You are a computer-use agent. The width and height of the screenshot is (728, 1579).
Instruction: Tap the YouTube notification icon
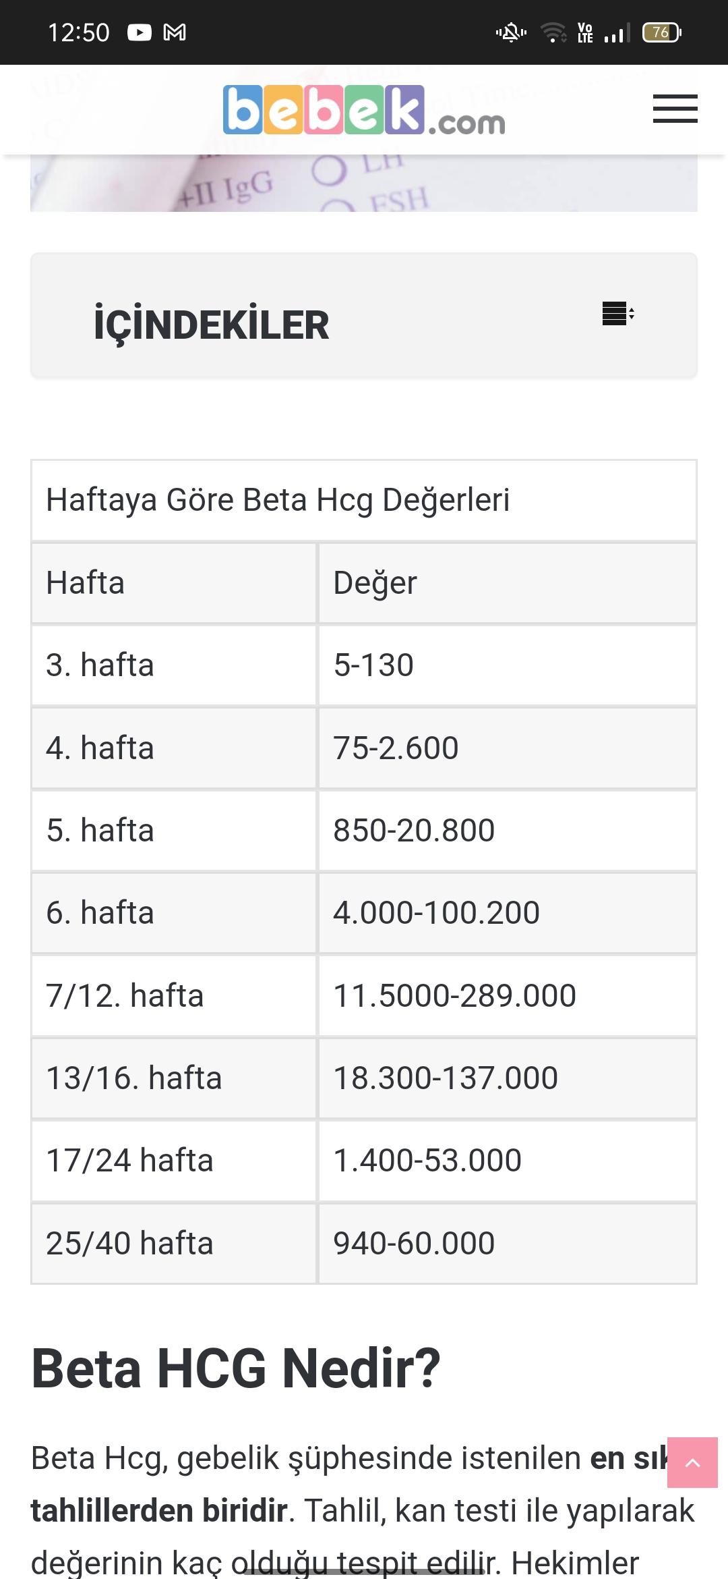[140, 32]
